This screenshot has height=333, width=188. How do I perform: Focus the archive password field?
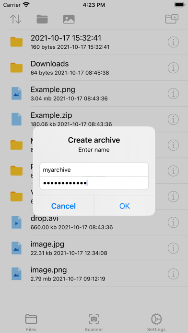point(94,183)
